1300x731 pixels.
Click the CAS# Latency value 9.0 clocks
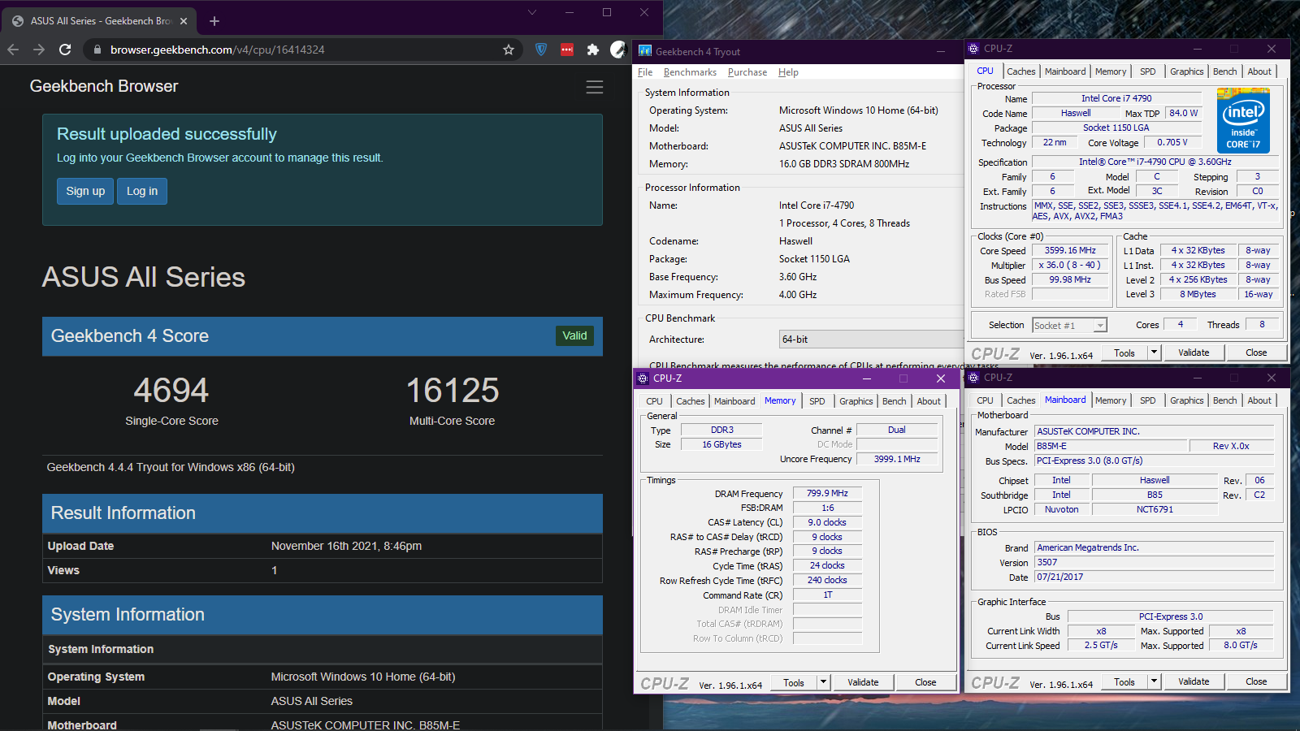click(x=827, y=522)
